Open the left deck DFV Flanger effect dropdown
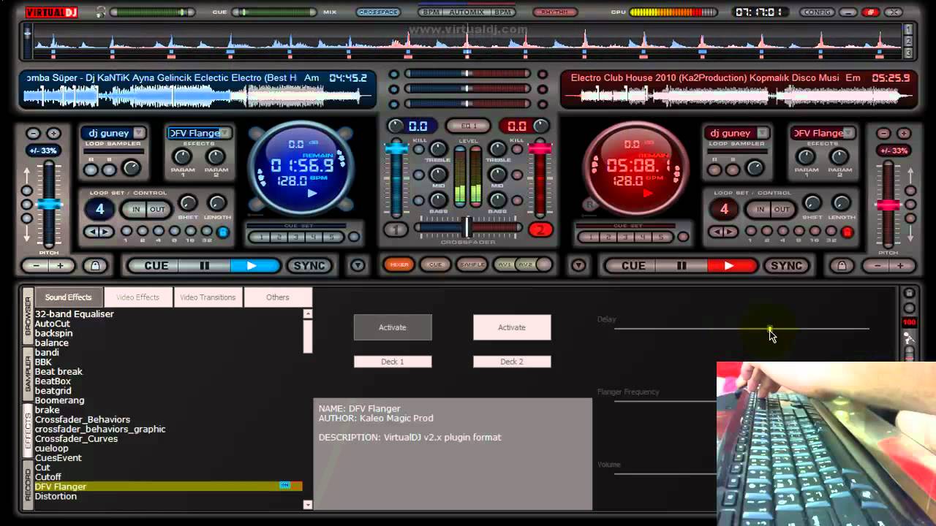The height and width of the screenshot is (526, 936). point(225,133)
